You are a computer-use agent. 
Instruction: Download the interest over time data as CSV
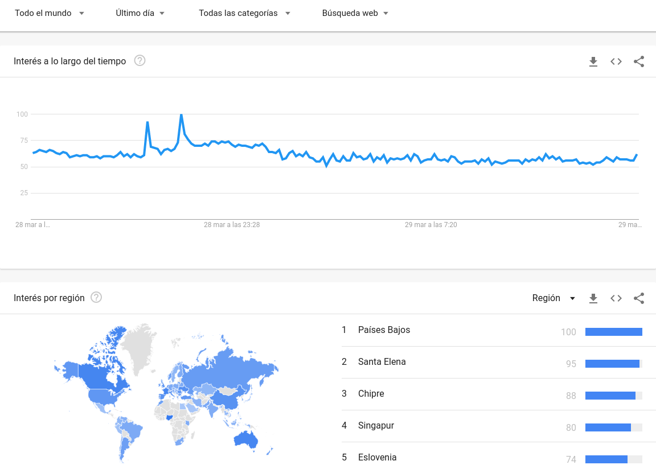593,61
